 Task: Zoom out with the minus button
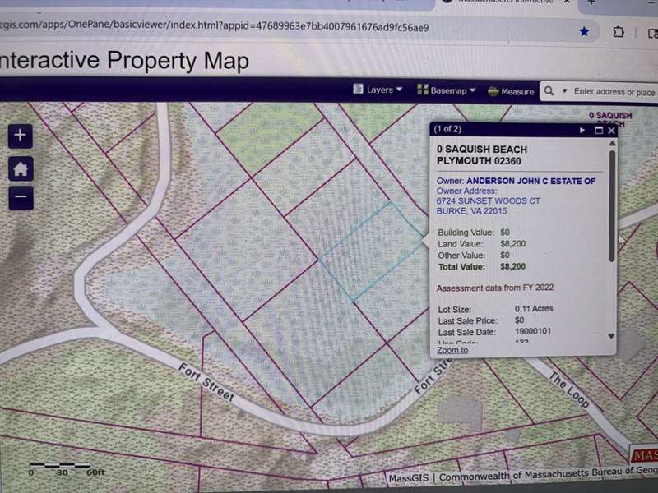point(21,197)
